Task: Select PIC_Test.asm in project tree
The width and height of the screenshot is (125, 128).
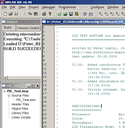Action: click(x=26, y=100)
